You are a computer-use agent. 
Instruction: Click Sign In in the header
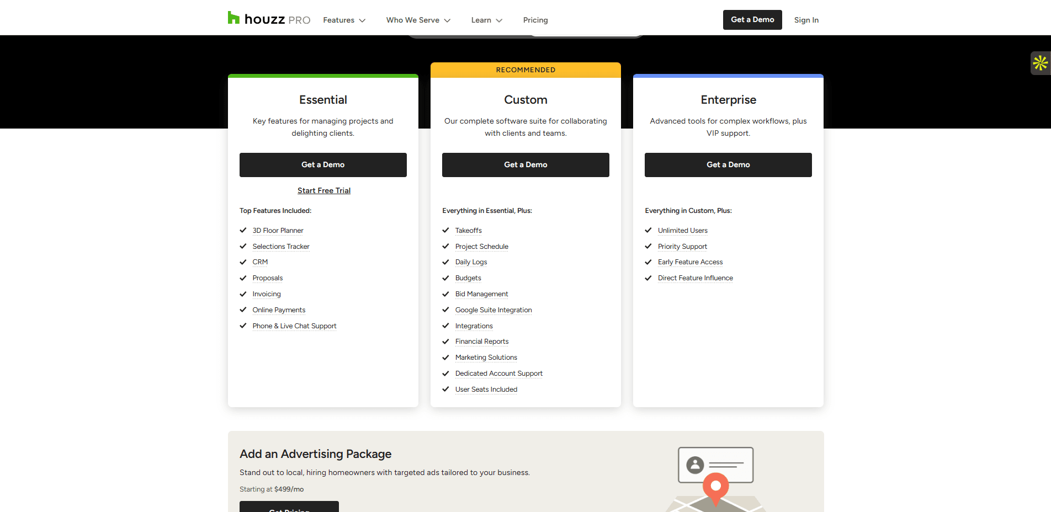(x=806, y=20)
